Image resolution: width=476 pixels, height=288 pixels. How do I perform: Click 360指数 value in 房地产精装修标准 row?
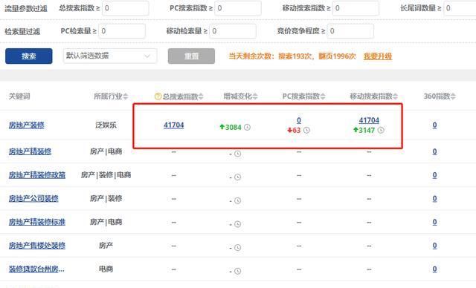pos(434,222)
